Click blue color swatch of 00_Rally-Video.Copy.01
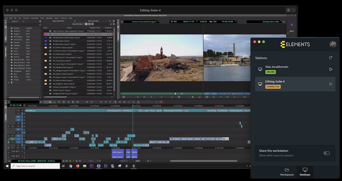The height and width of the screenshot is (181, 342). [45, 41]
